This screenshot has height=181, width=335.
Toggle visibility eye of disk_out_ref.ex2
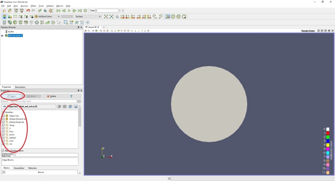coord(2,36)
